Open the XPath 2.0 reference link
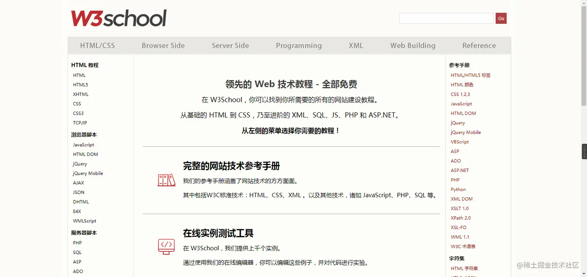Viewport: 587px width, 277px height. (x=460, y=218)
